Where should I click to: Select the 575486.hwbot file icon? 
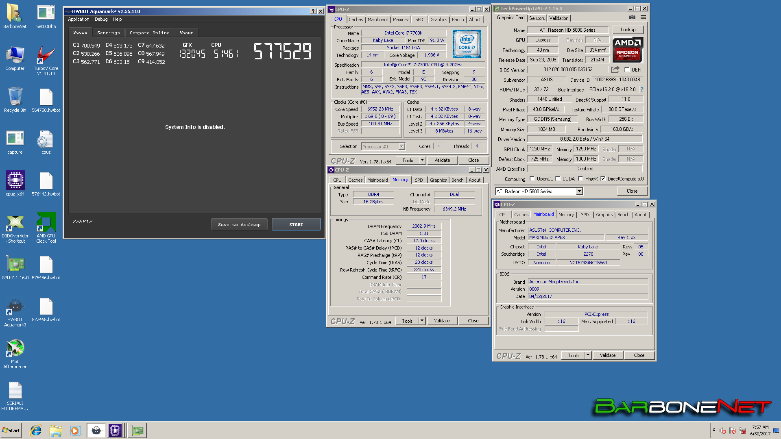tap(46, 267)
